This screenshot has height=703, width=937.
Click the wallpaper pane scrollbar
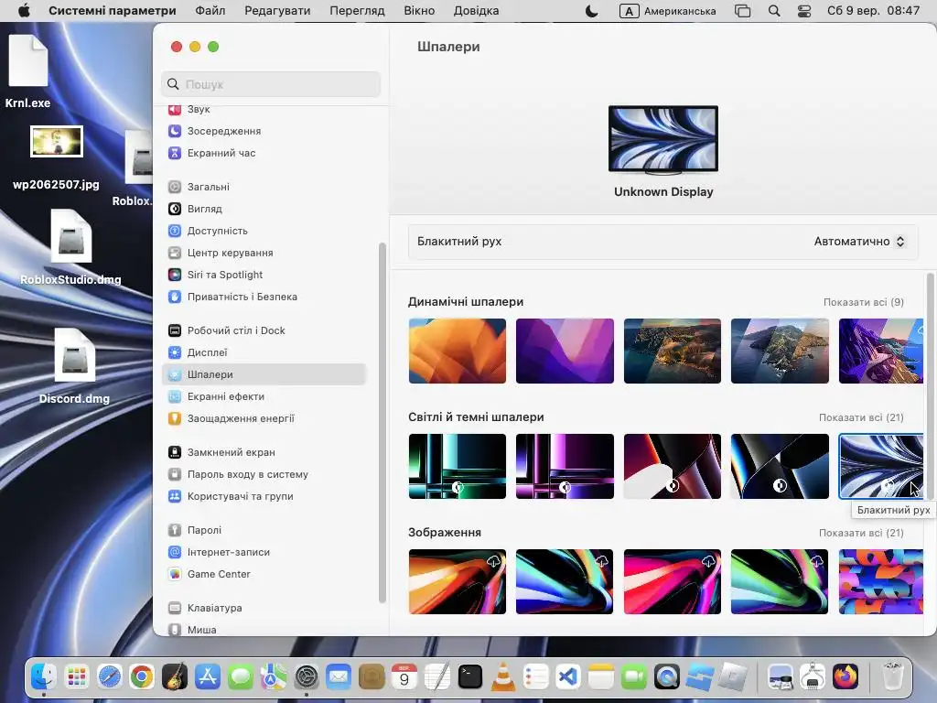tap(930, 386)
